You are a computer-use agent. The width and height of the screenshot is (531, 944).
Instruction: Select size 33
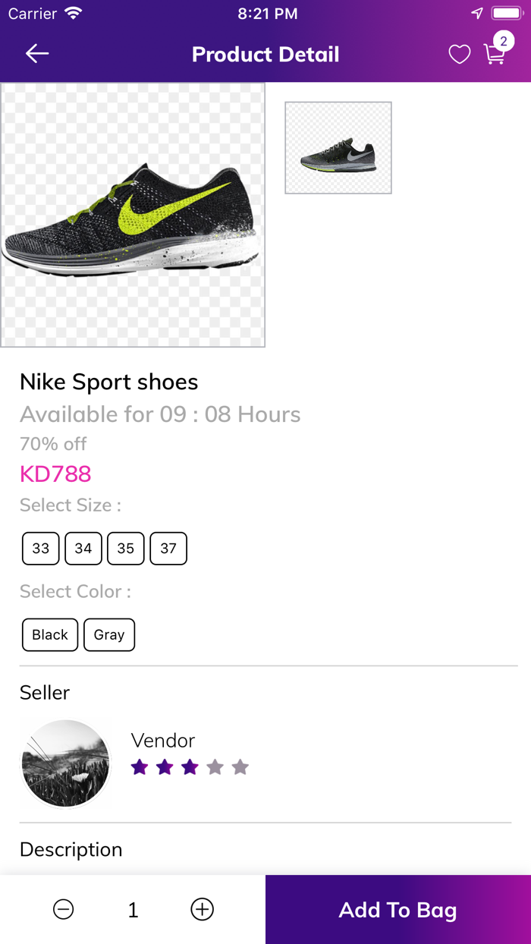[41, 549]
